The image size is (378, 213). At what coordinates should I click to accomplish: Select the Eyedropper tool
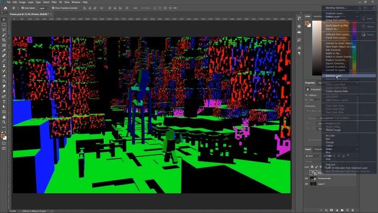4,50
